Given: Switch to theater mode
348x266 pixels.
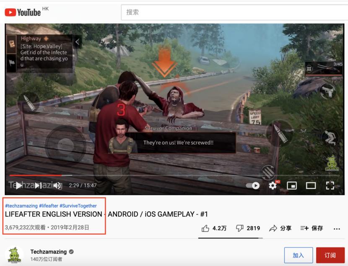Looking at the screenshot, I should pos(311,186).
